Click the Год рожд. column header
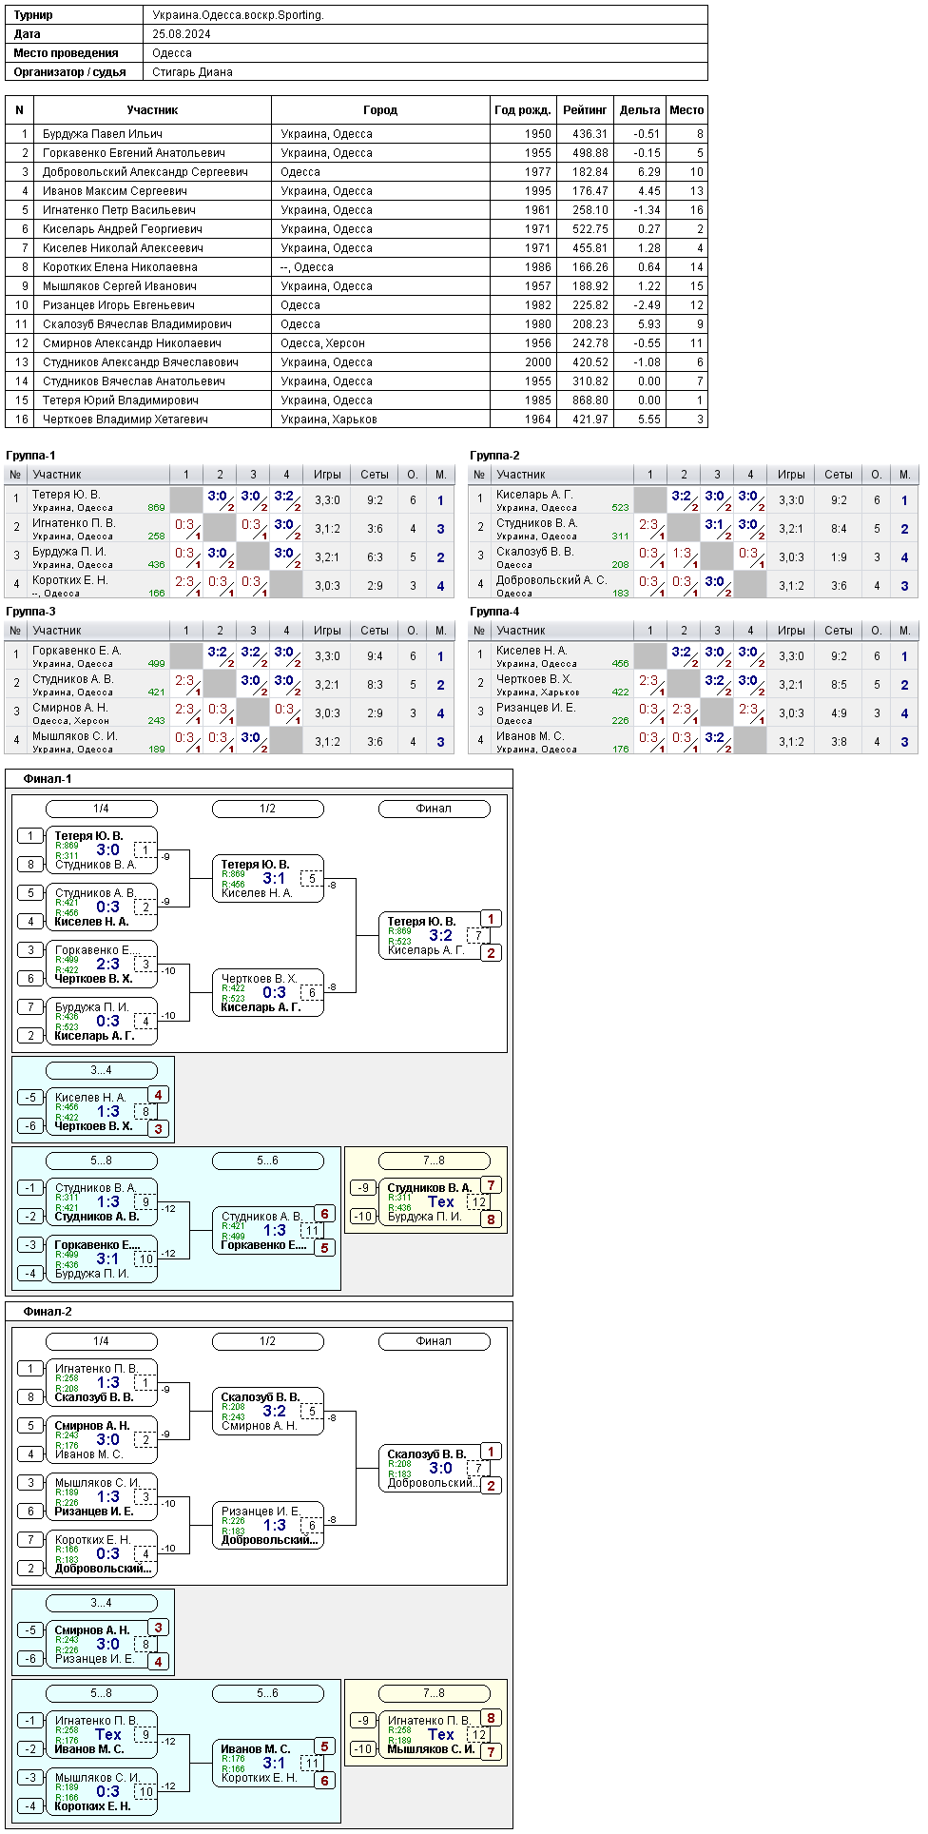 click(x=523, y=110)
